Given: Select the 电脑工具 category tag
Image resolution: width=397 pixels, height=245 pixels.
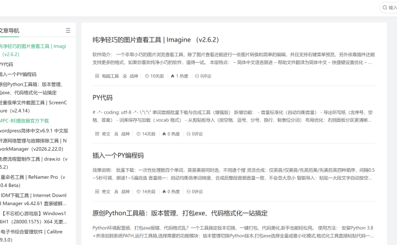Looking at the screenshot, I should point(110,76).
